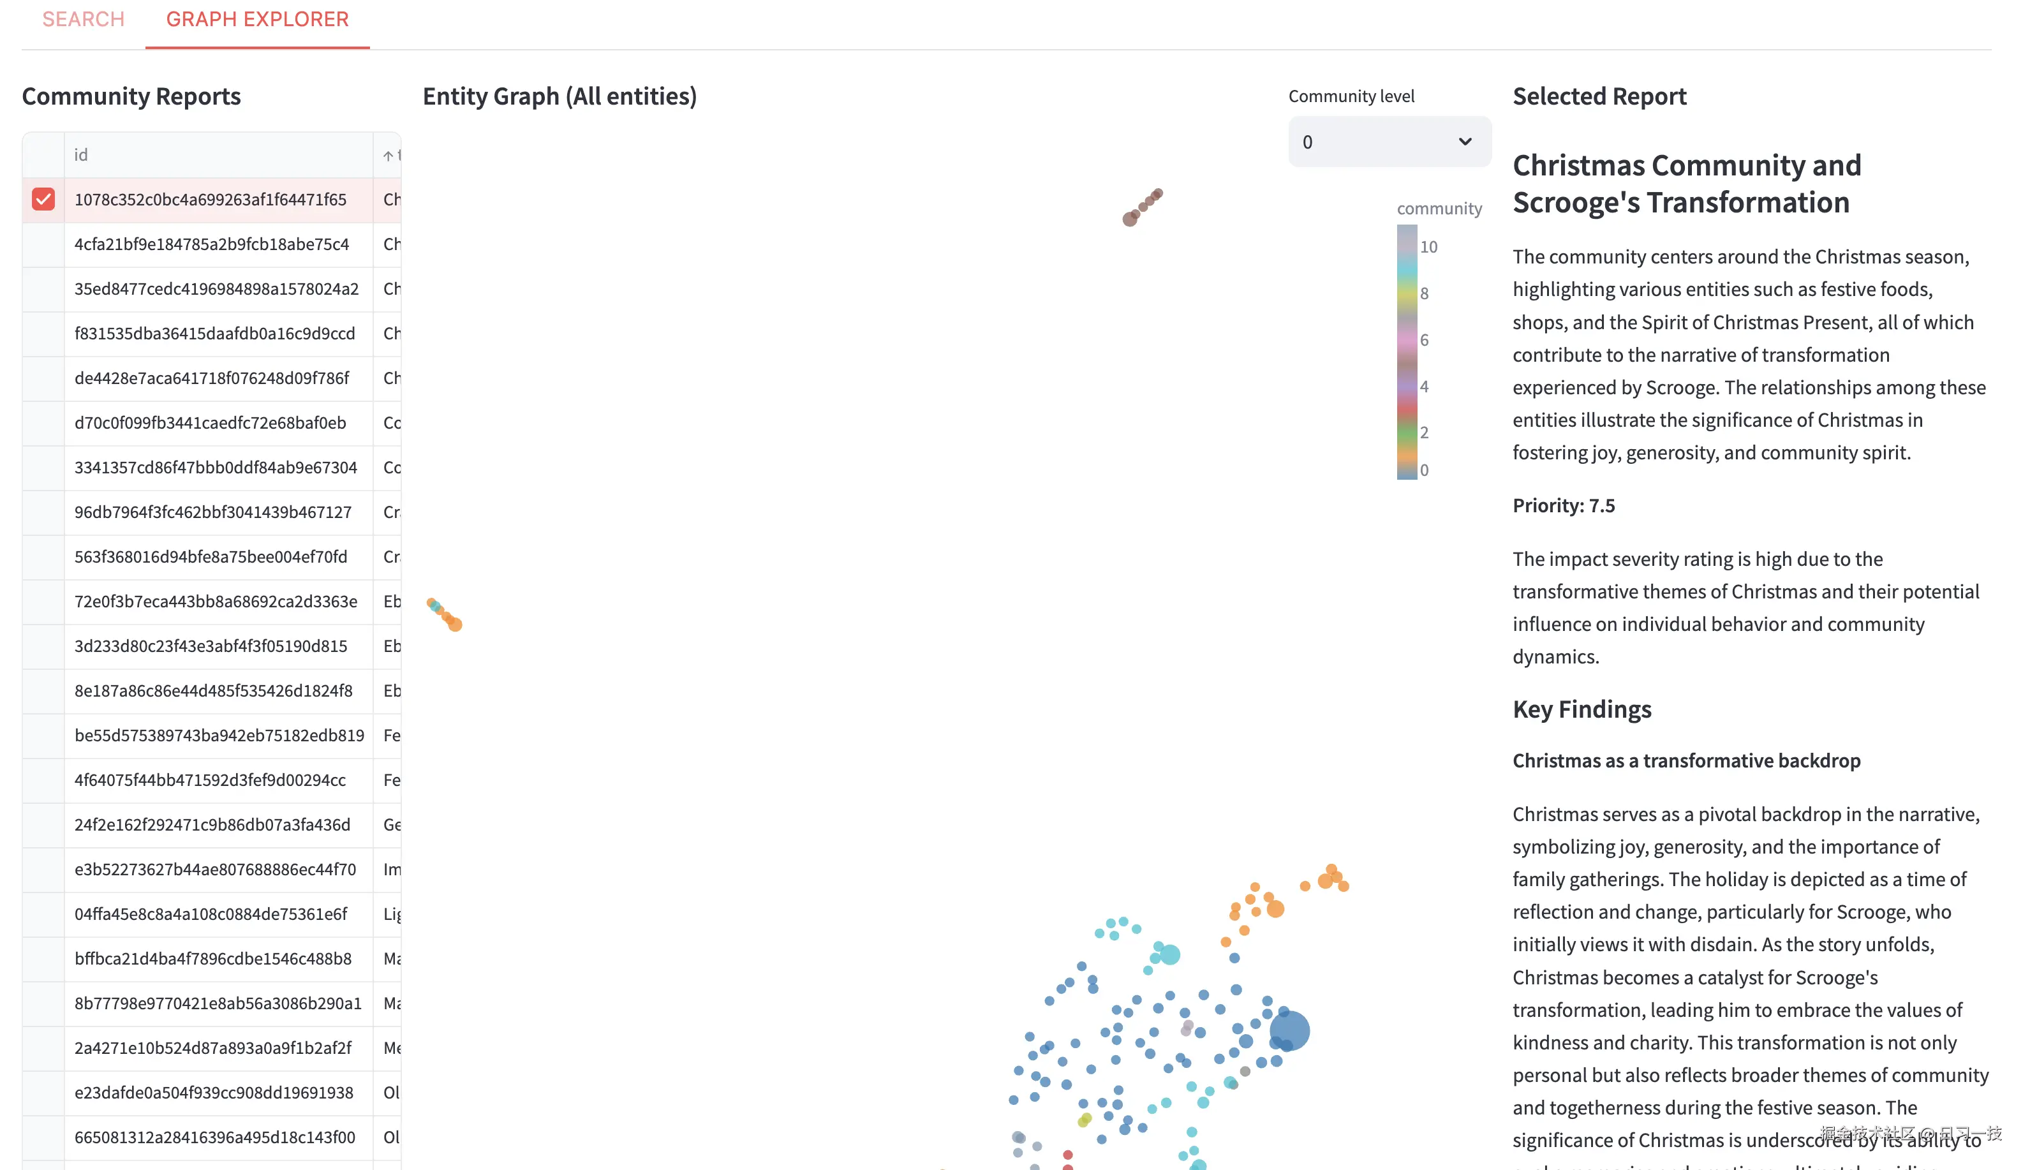Click the ascending sort arrow in the table header
The height and width of the screenshot is (1170, 2030).
pos(389,154)
